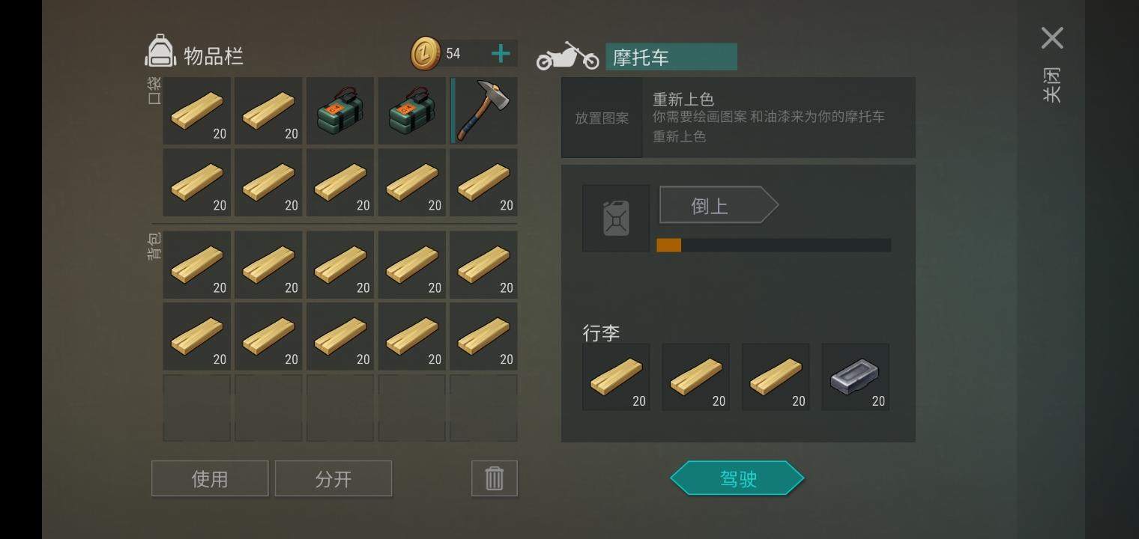Close the inventory with the X
The image size is (1139, 539).
point(1052,38)
